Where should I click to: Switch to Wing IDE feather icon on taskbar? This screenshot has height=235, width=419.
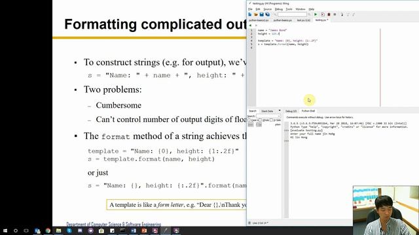(x=166, y=230)
